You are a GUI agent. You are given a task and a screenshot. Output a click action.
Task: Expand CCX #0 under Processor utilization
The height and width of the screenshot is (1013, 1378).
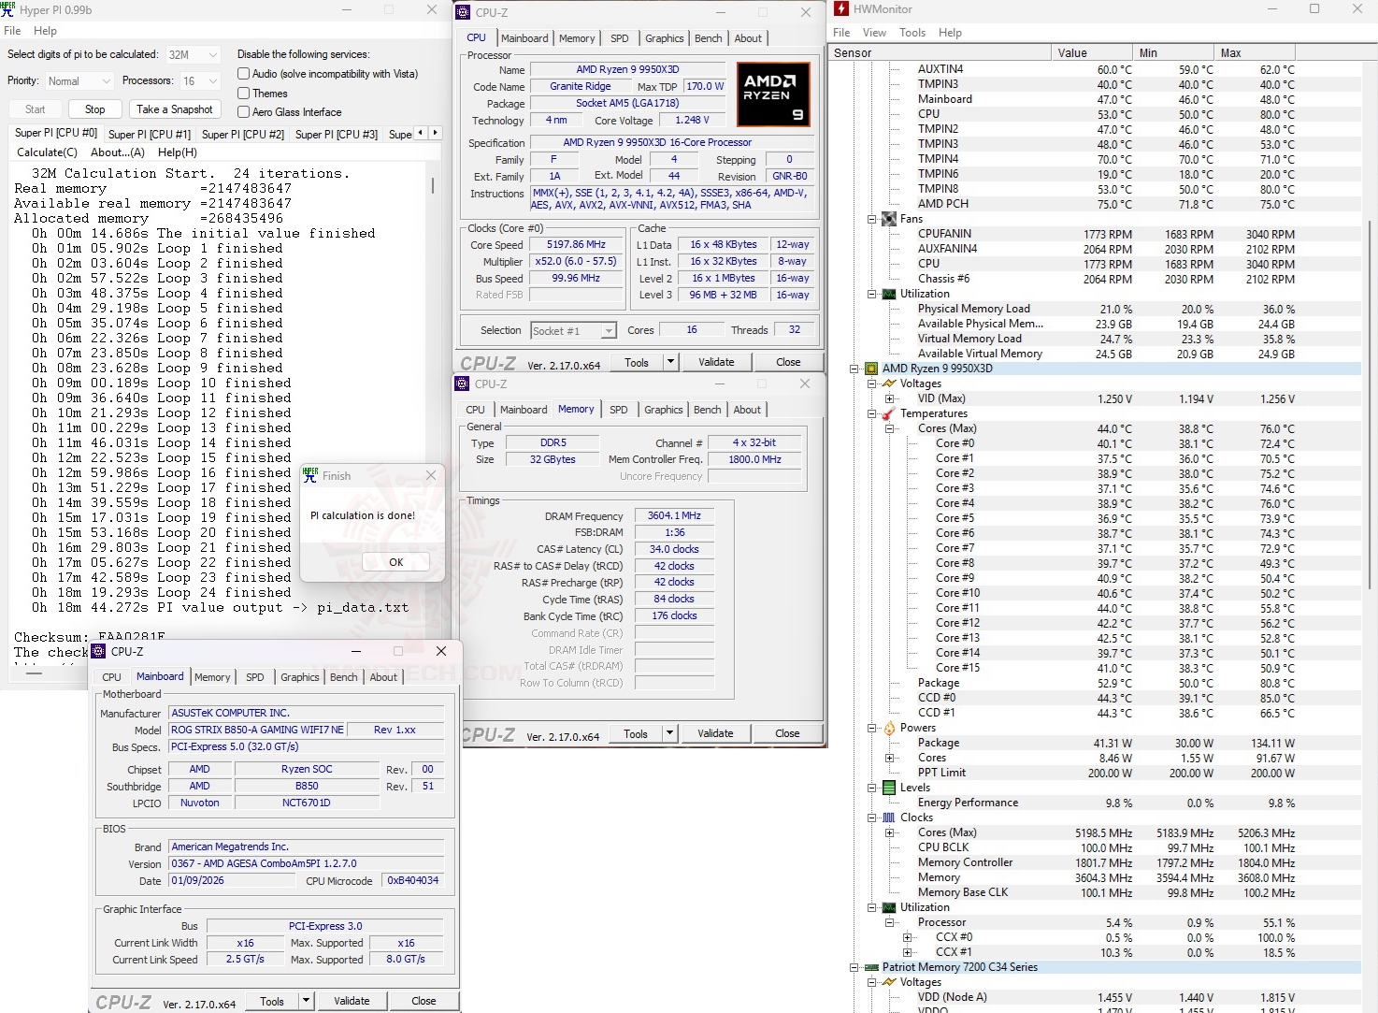click(907, 937)
